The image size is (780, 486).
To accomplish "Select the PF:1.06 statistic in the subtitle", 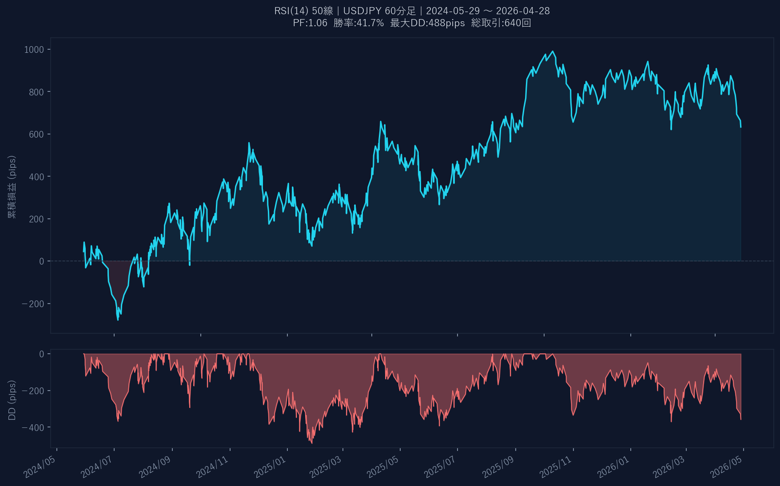I will pos(310,23).
